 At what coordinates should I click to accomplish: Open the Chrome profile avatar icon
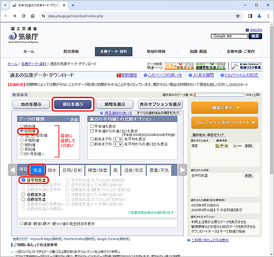tap(259, 16)
